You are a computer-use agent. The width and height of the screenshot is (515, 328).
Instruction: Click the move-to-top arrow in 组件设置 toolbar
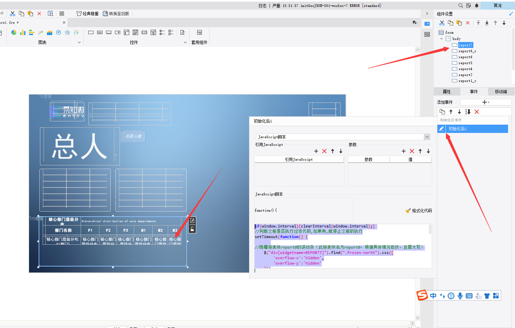[x=478, y=23]
